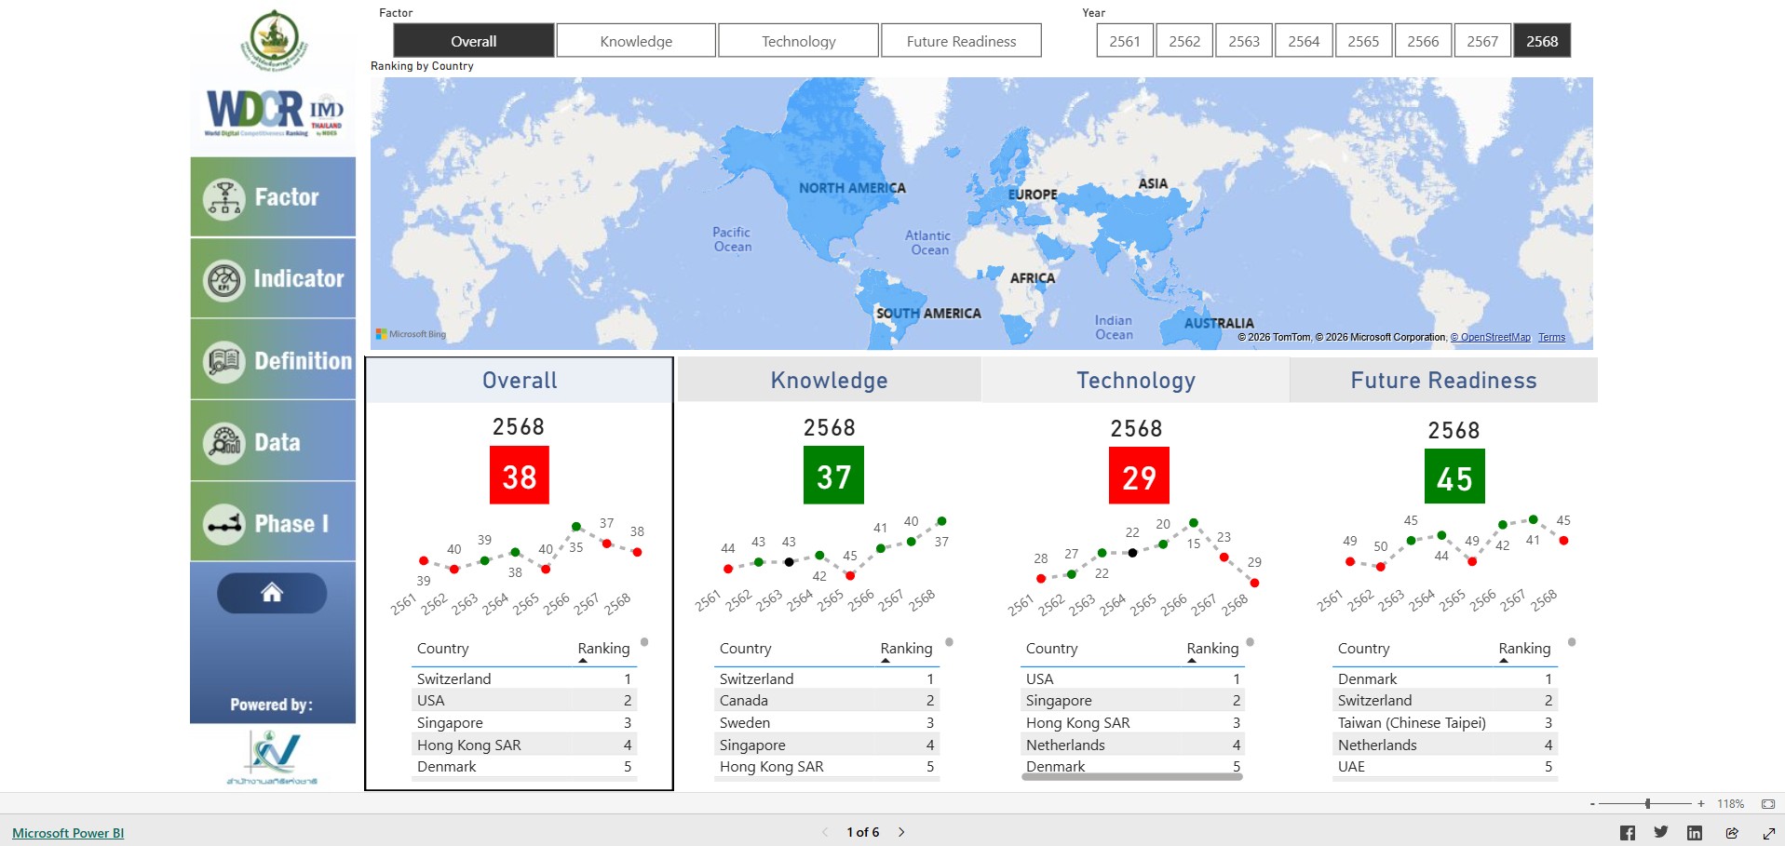Share report on Facebook
1785x846 pixels.
[x=1627, y=833]
